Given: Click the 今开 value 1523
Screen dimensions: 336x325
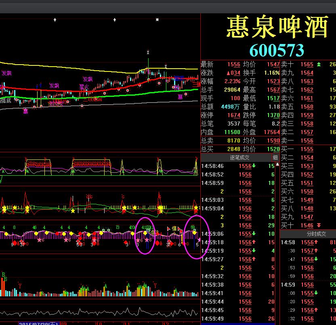Looking at the screenshot, I should click(x=273, y=82).
